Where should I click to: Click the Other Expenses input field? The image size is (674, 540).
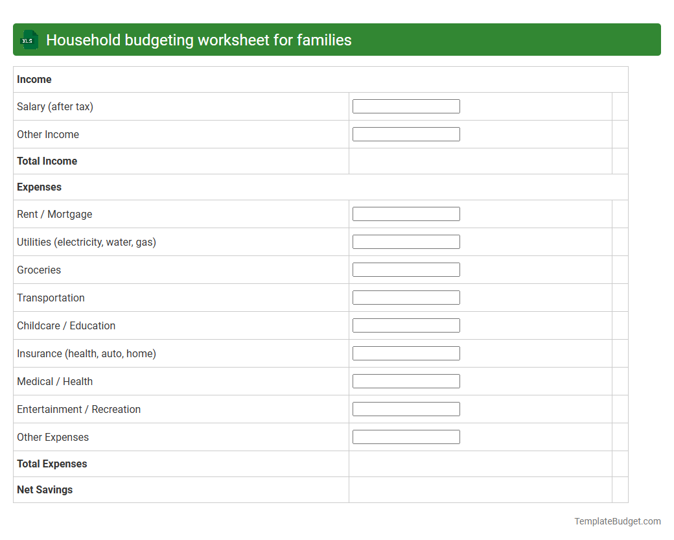(x=406, y=436)
